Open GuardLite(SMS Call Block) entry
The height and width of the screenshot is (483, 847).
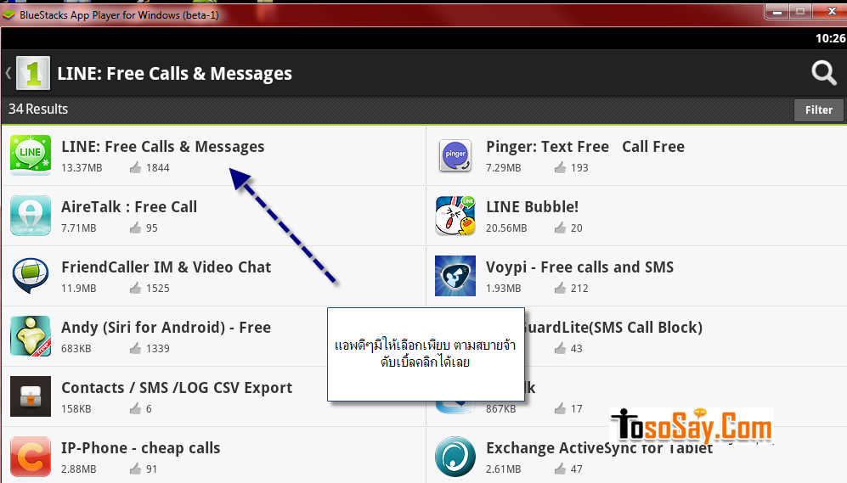coord(613,328)
